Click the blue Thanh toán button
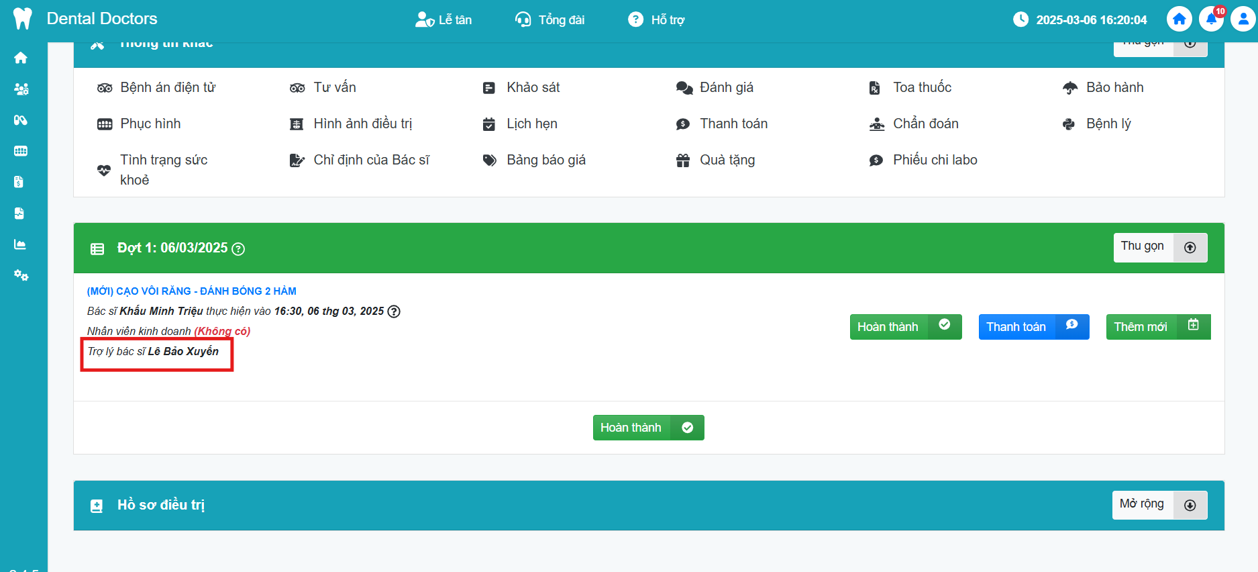This screenshot has width=1258, height=572. [1033, 327]
